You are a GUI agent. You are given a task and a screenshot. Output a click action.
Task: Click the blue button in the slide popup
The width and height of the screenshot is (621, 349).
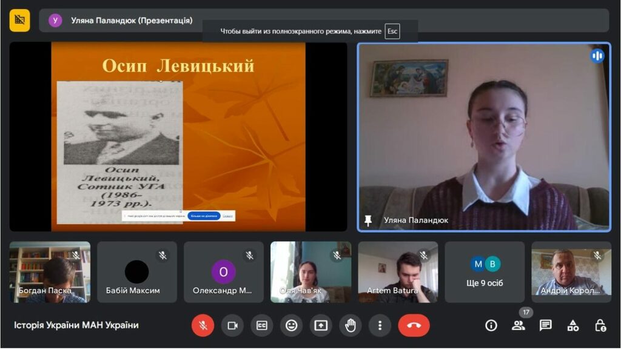(203, 216)
